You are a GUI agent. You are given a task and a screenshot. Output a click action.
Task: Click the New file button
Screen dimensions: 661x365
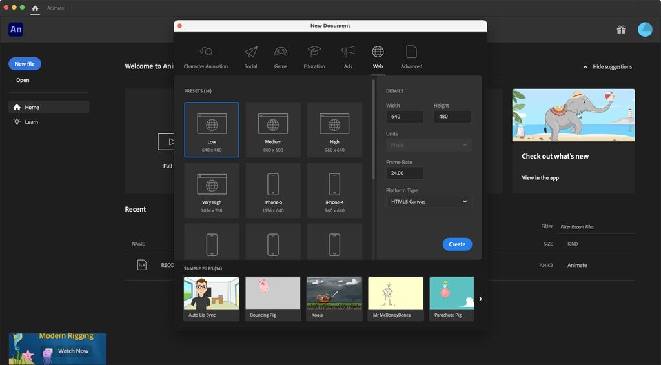coord(25,64)
